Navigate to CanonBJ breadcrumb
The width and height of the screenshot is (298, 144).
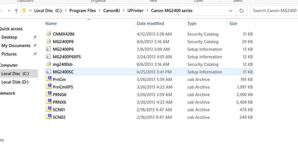tap(112, 11)
